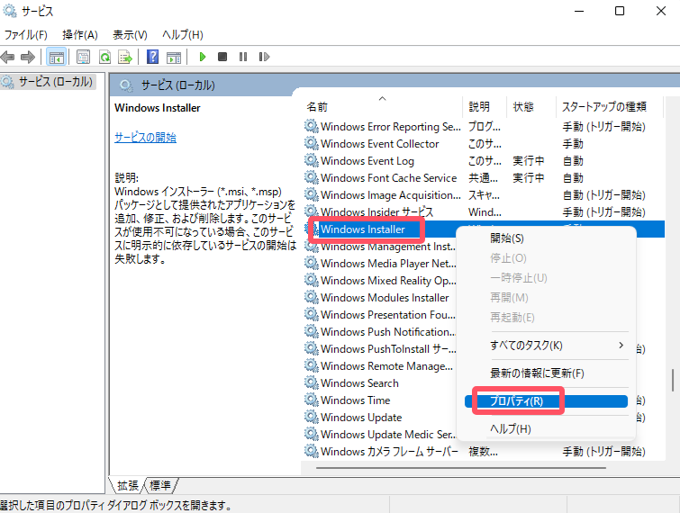This screenshot has height=513, width=680.
Task: Expand すべてのタスク(K) submenu
Action: point(547,346)
